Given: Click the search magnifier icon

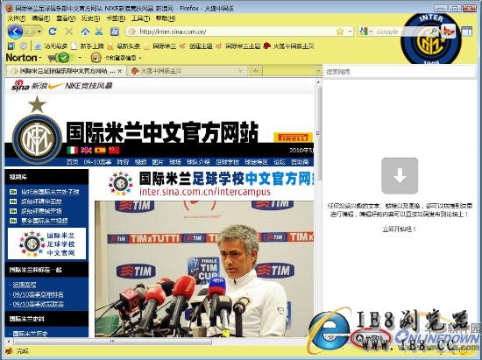Looking at the screenshot, I should [x=434, y=31].
